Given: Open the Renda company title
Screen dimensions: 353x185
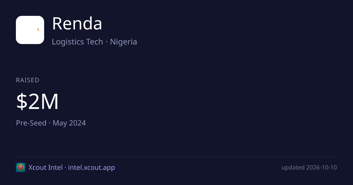Looking at the screenshot, I should (x=77, y=24).
